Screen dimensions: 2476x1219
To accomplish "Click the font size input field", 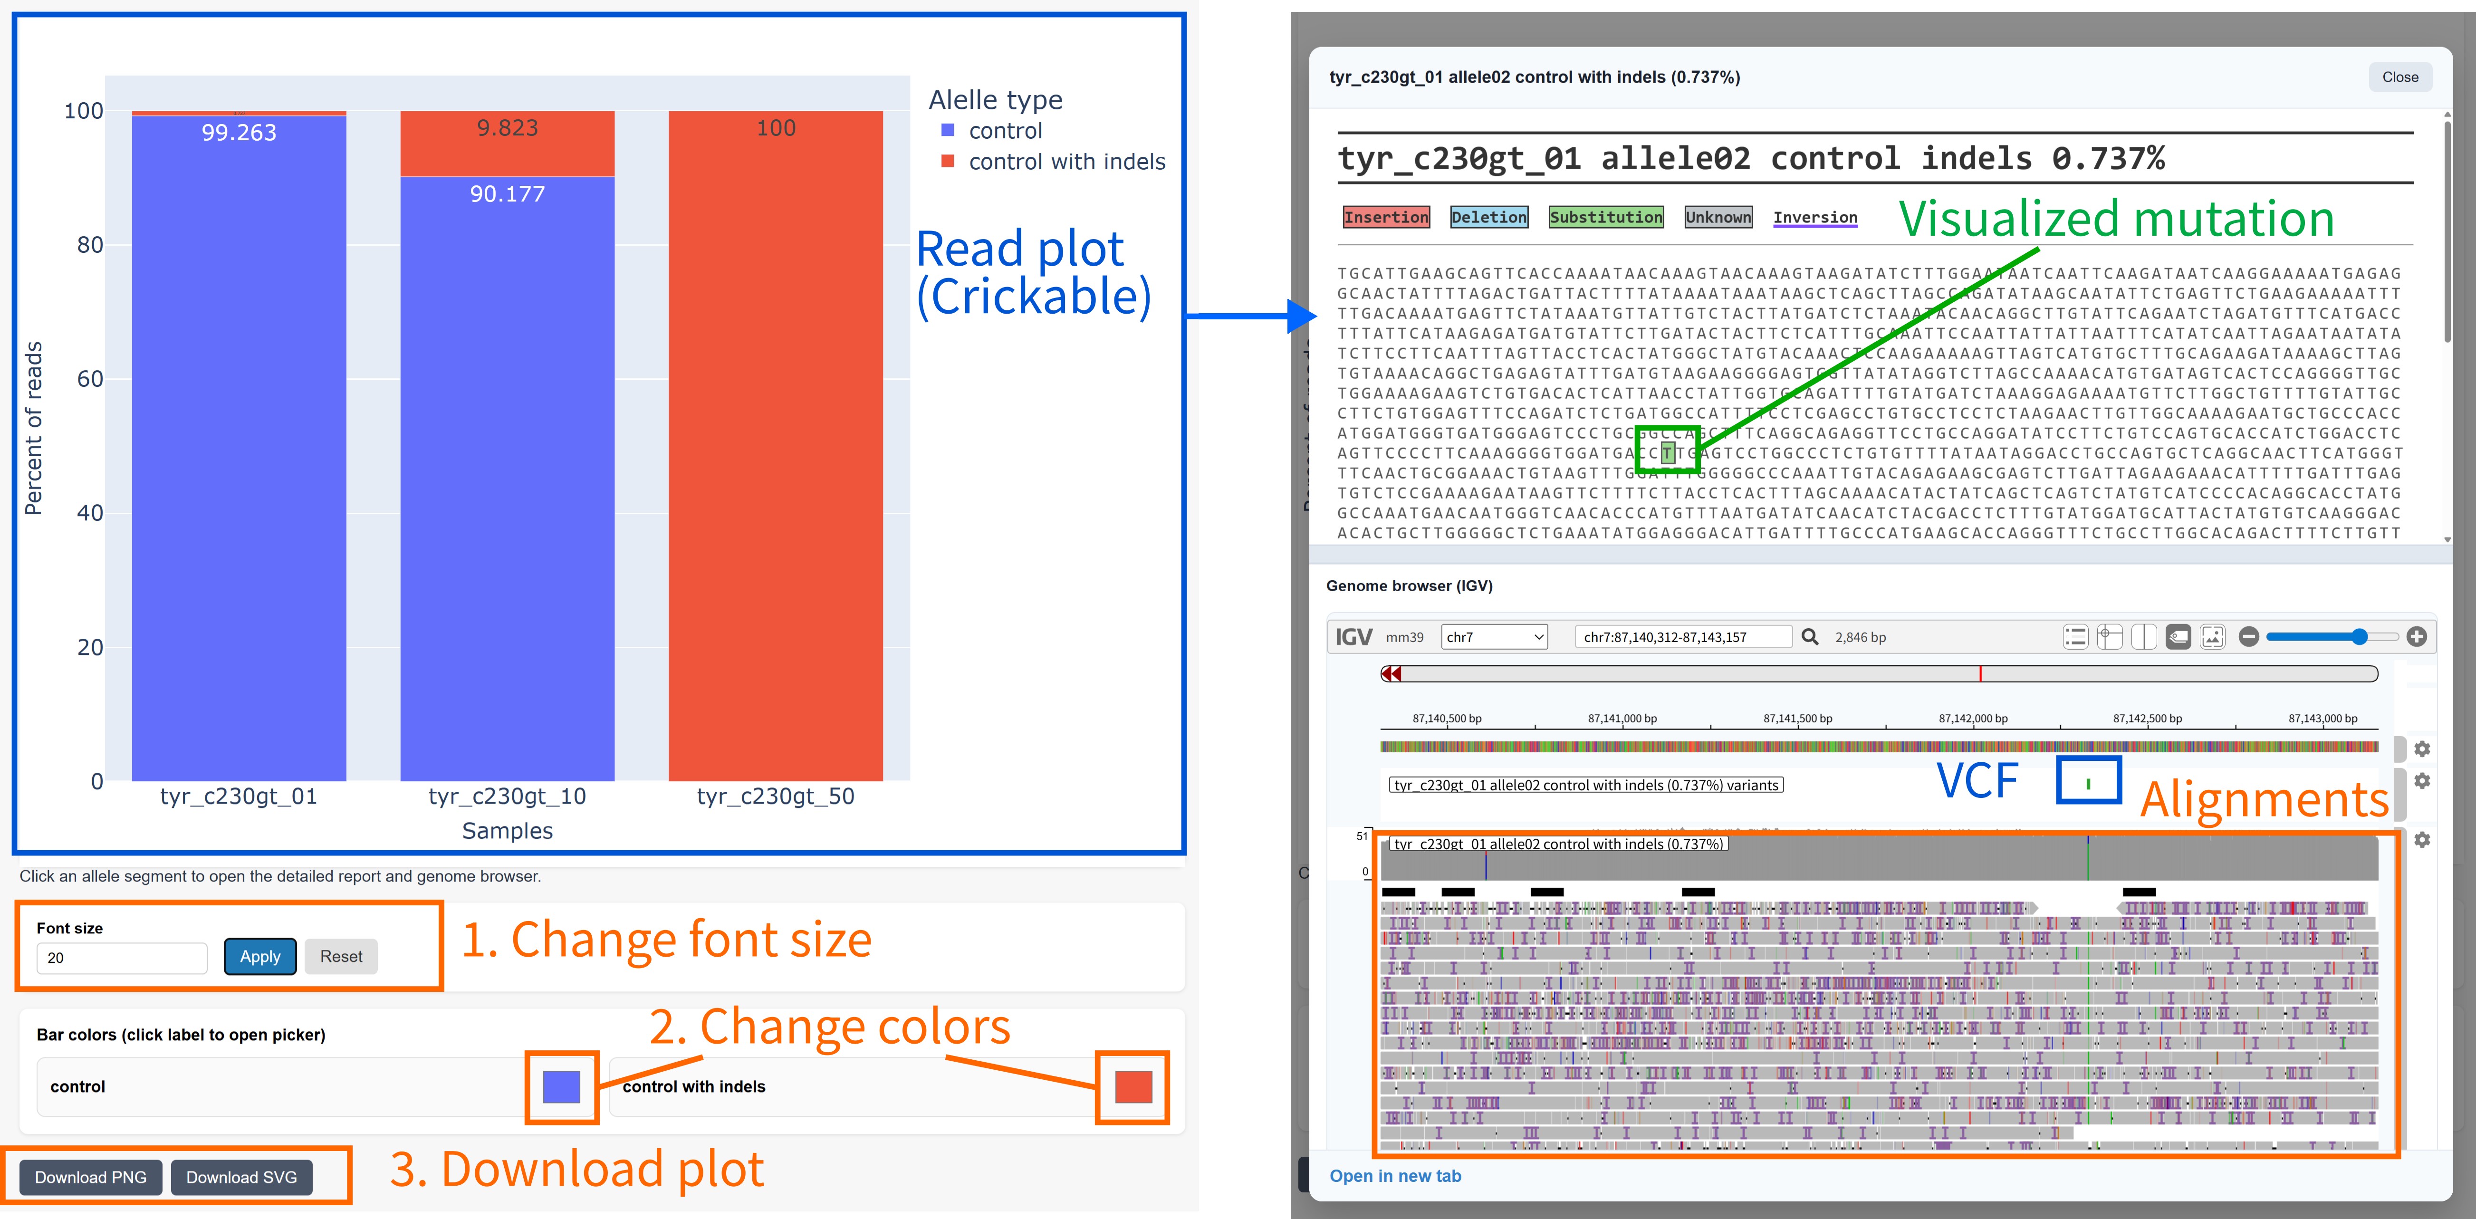I will [x=121, y=958].
